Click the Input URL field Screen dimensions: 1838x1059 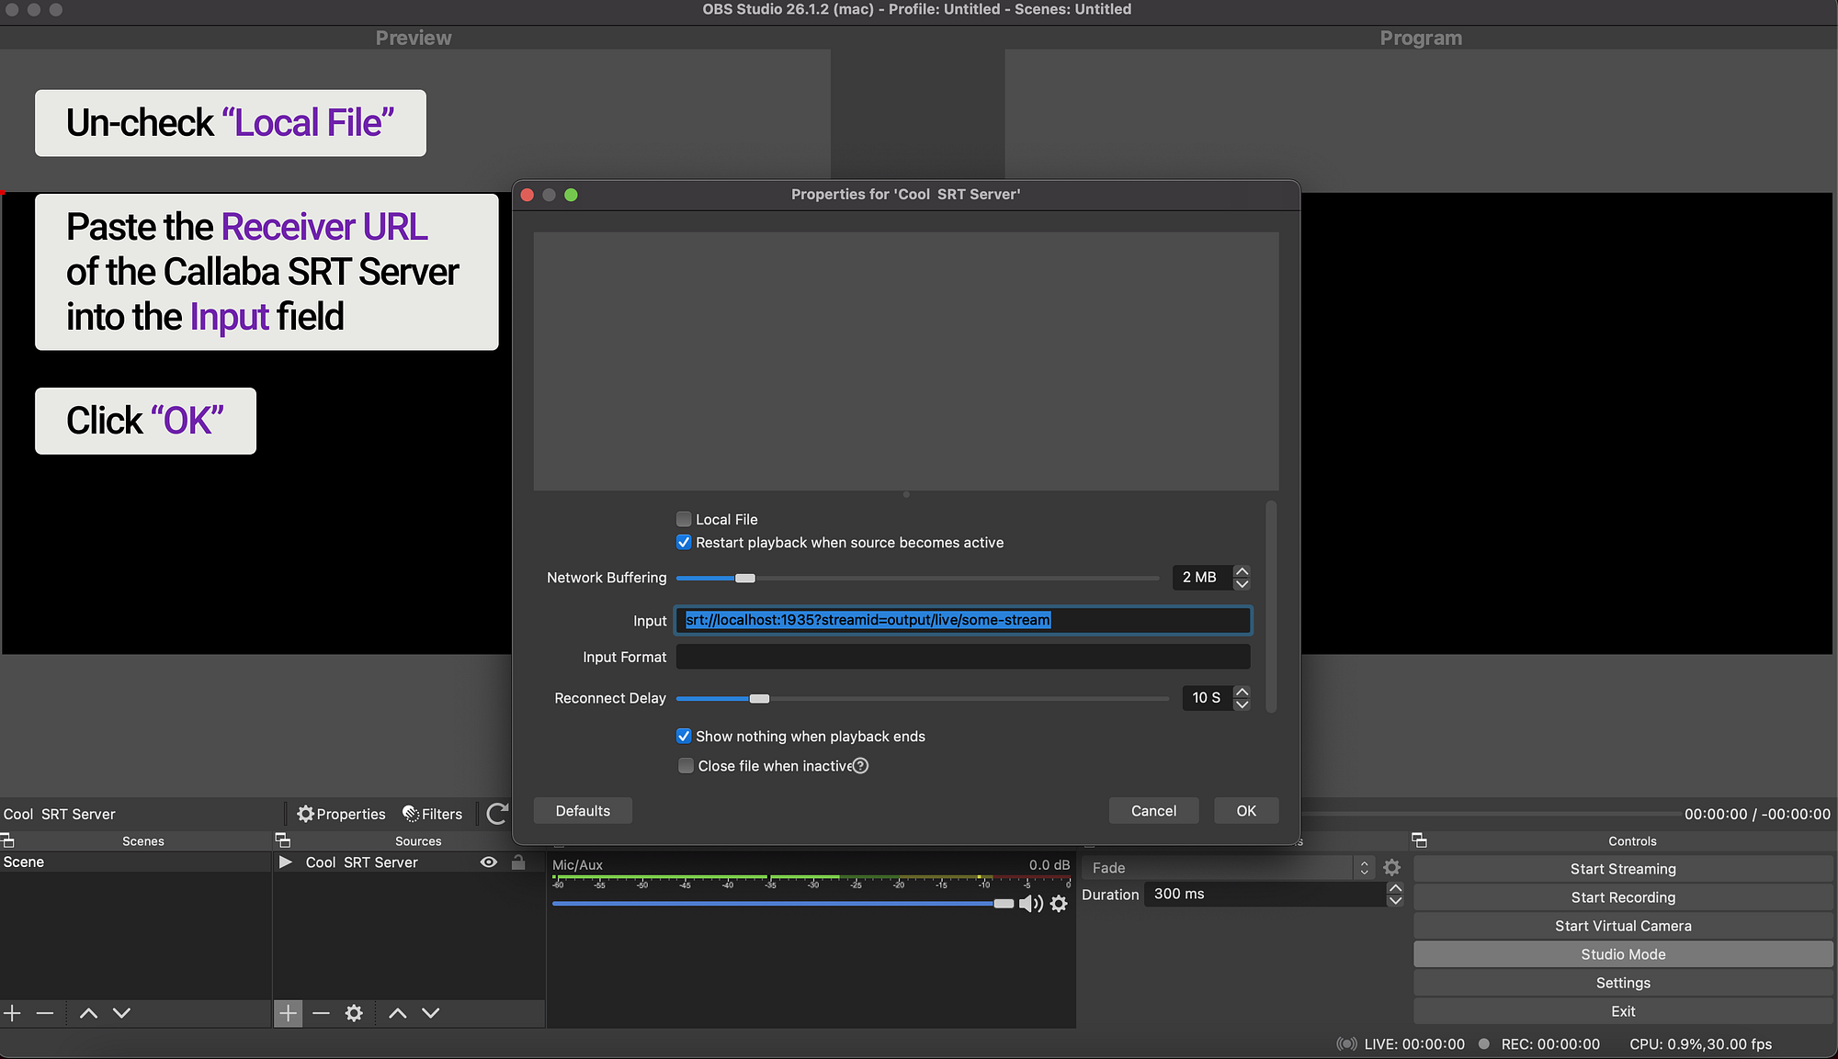pos(963,620)
